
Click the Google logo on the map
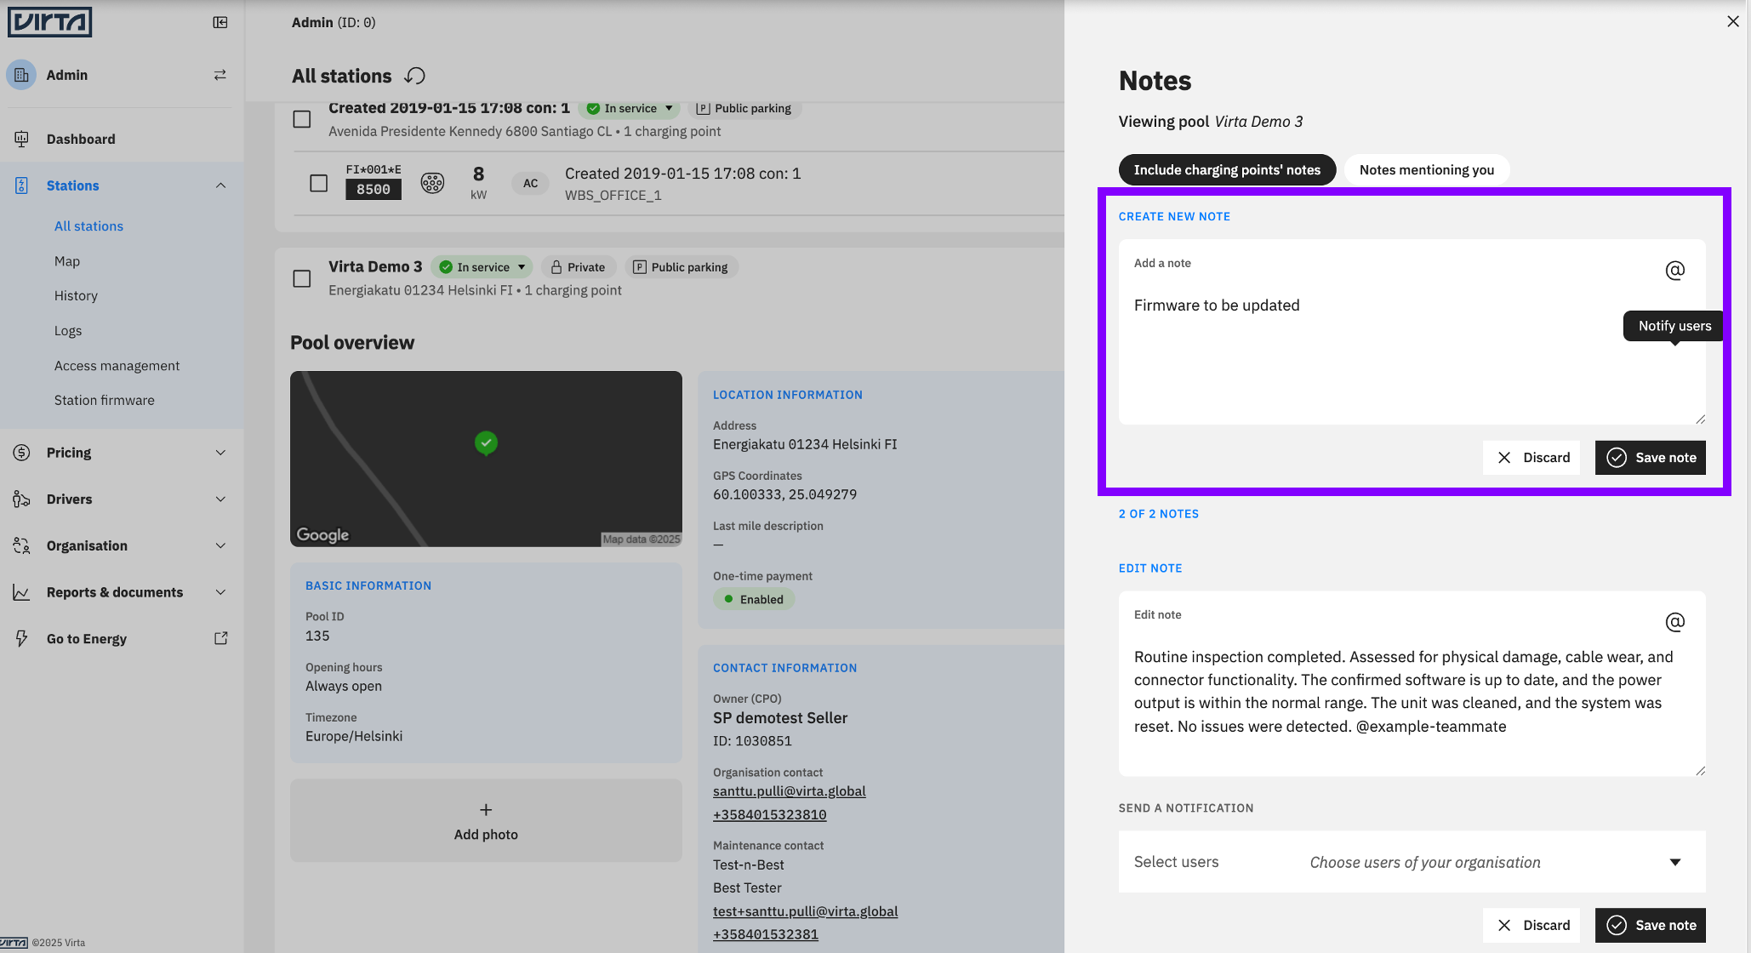pyautogui.click(x=322, y=534)
